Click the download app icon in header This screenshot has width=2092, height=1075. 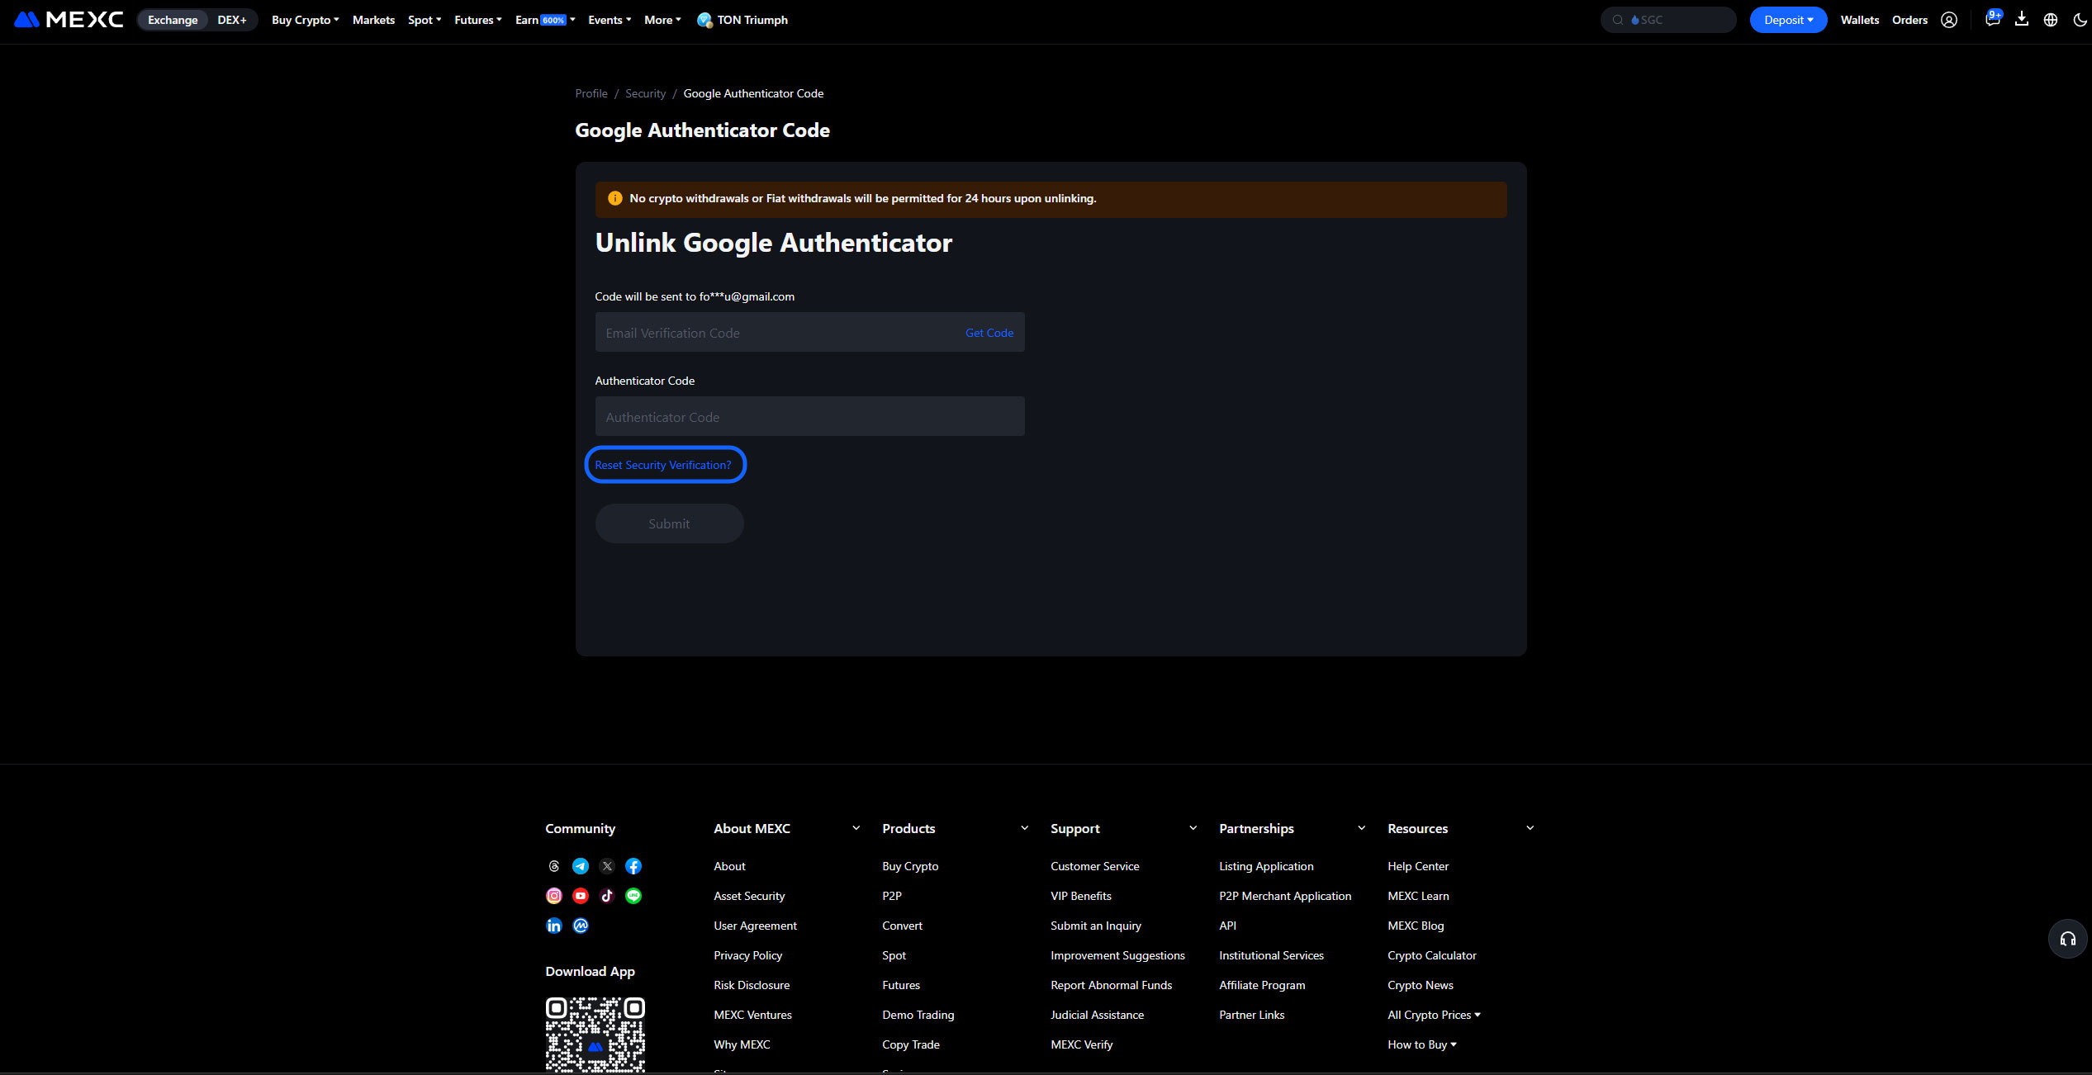coord(2022,20)
